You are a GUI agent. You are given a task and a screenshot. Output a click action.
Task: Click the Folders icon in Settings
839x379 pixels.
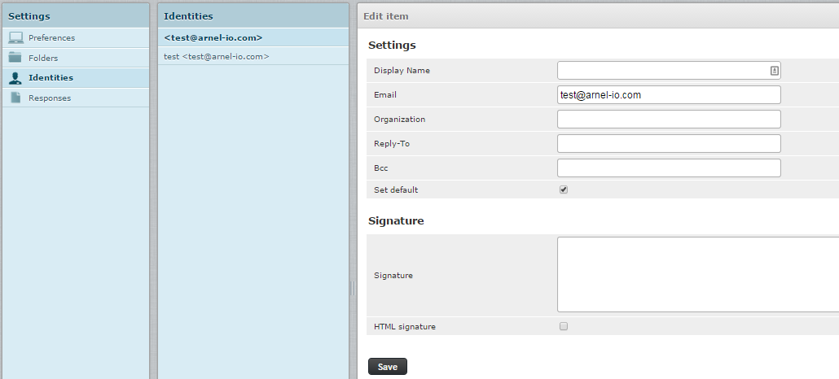[x=15, y=58]
